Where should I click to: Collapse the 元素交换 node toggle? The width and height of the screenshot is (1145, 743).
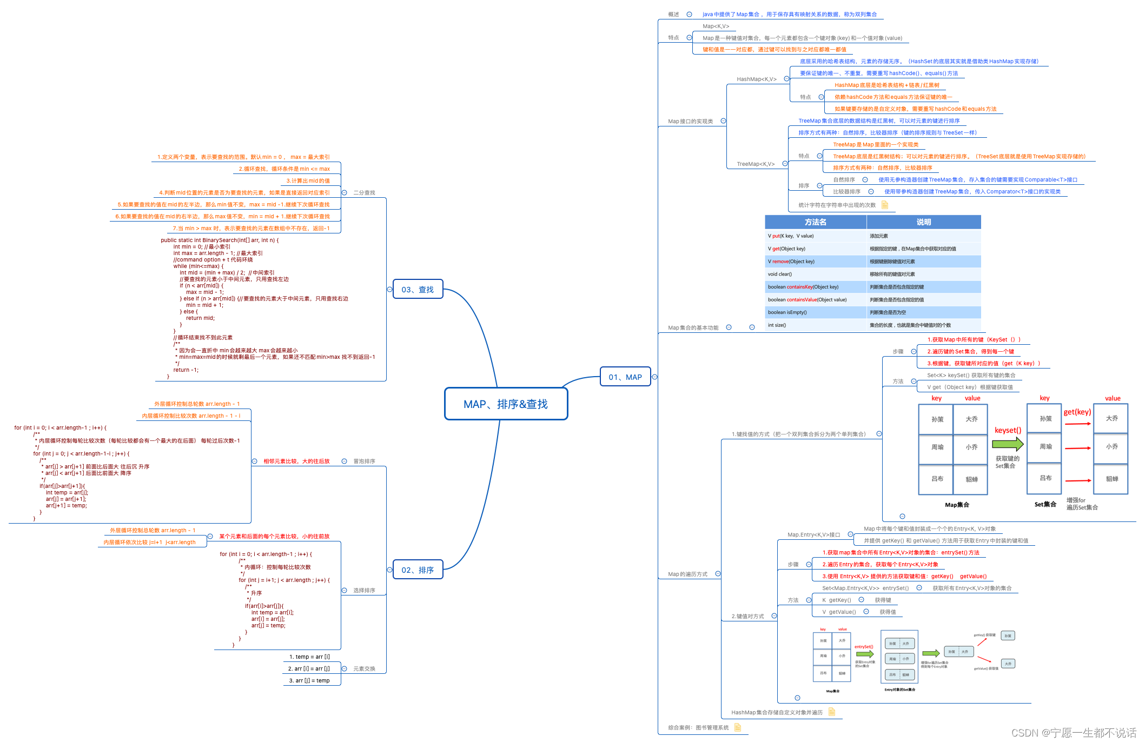point(344,668)
